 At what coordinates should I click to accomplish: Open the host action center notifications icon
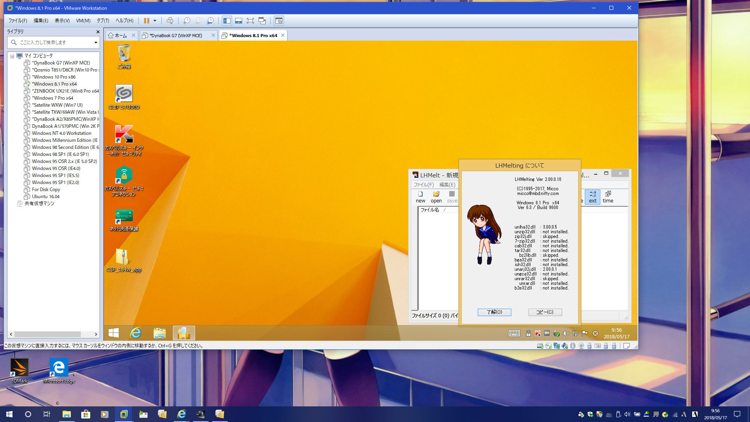(737, 414)
